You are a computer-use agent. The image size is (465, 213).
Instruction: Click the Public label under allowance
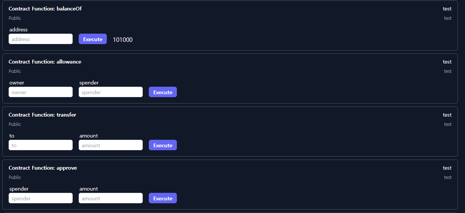tap(15, 71)
